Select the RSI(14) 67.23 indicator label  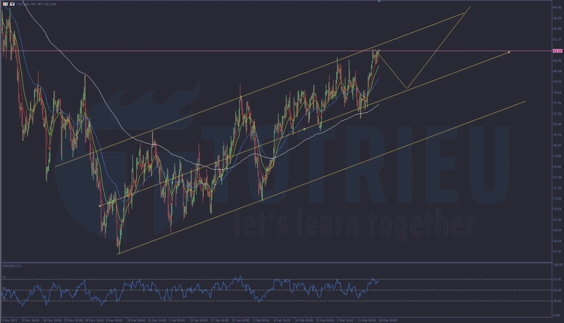[12, 266]
